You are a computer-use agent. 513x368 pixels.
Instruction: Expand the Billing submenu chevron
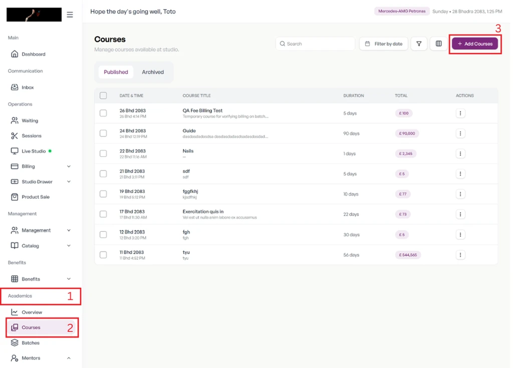pyautogui.click(x=69, y=166)
